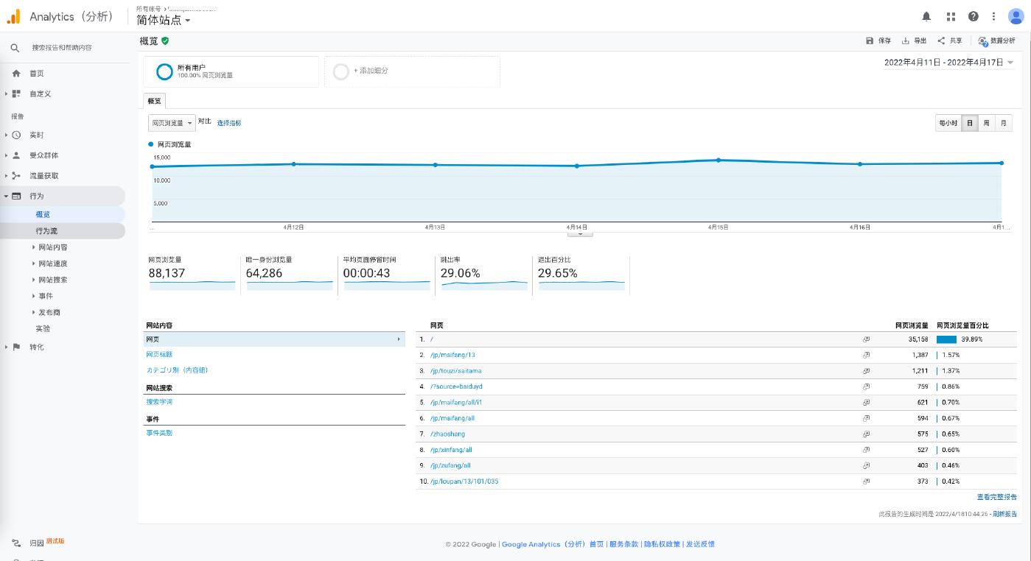The image size is (1031, 561).
Task: Expand the 网站内容 sidebar section
Action: [52, 247]
